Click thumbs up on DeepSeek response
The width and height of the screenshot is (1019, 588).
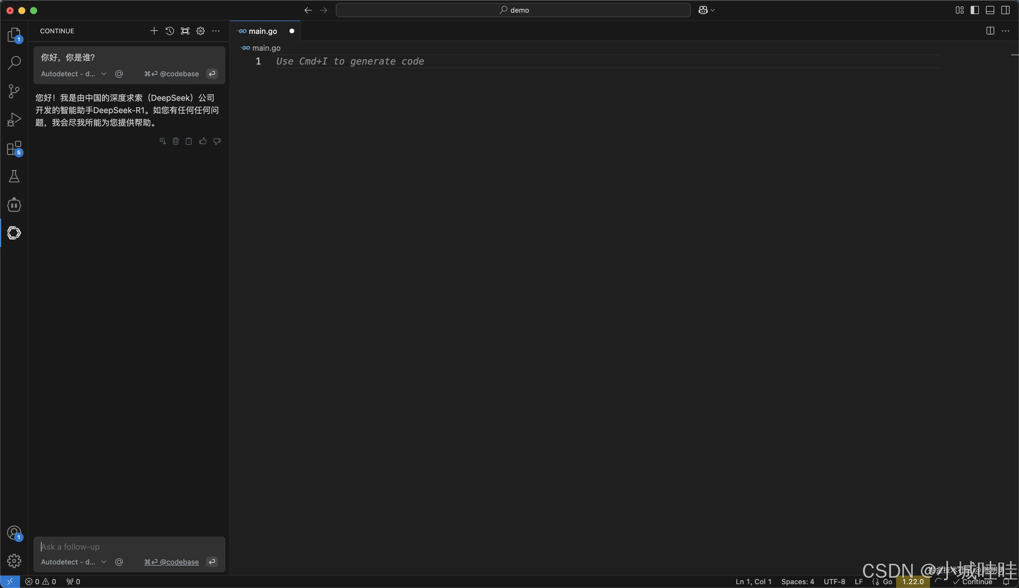click(203, 141)
